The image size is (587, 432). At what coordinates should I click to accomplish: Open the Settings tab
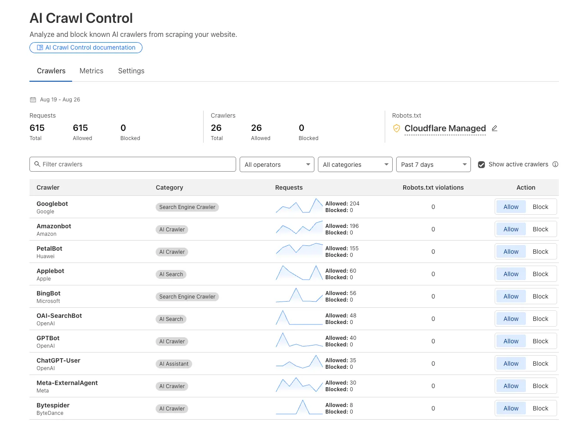pyautogui.click(x=131, y=71)
